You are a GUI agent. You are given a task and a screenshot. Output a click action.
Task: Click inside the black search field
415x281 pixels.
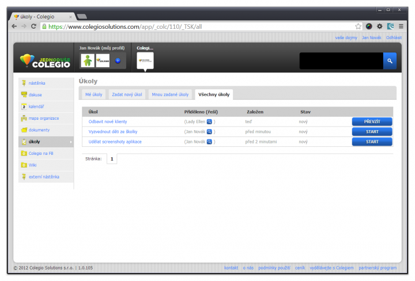click(x=340, y=60)
